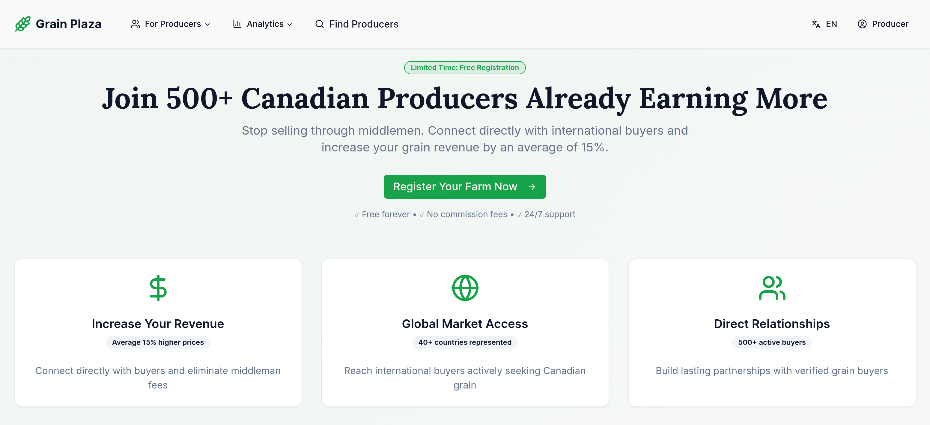Click the 40+ countries represented badge
The width and height of the screenshot is (930, 425).
click(465, 342)
